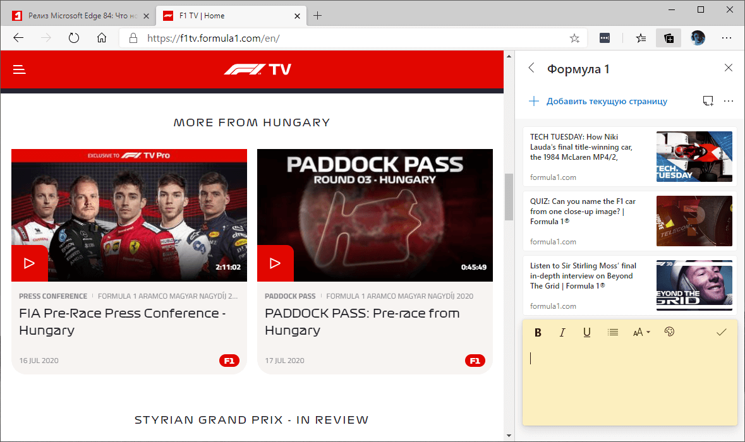Click the PADDOCK PASS category label
Viewport: 745px width, 442px height.
290,296
